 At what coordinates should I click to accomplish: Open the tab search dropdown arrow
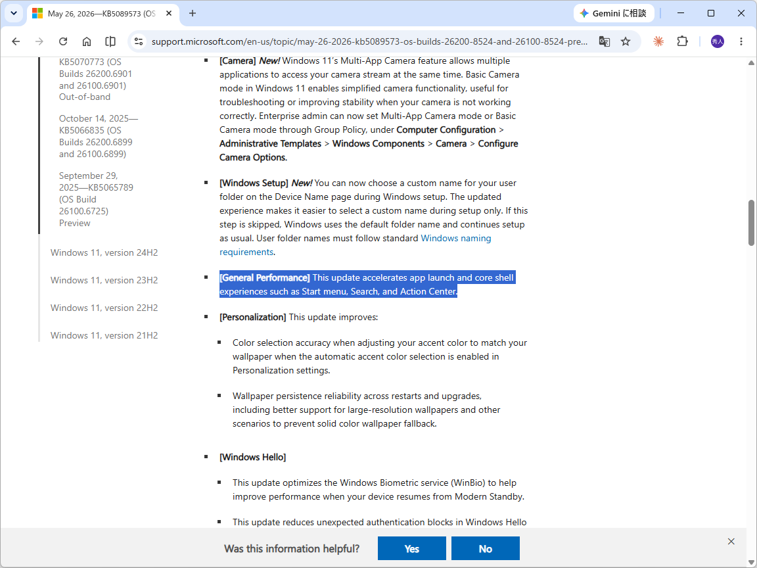pos(14,13)
